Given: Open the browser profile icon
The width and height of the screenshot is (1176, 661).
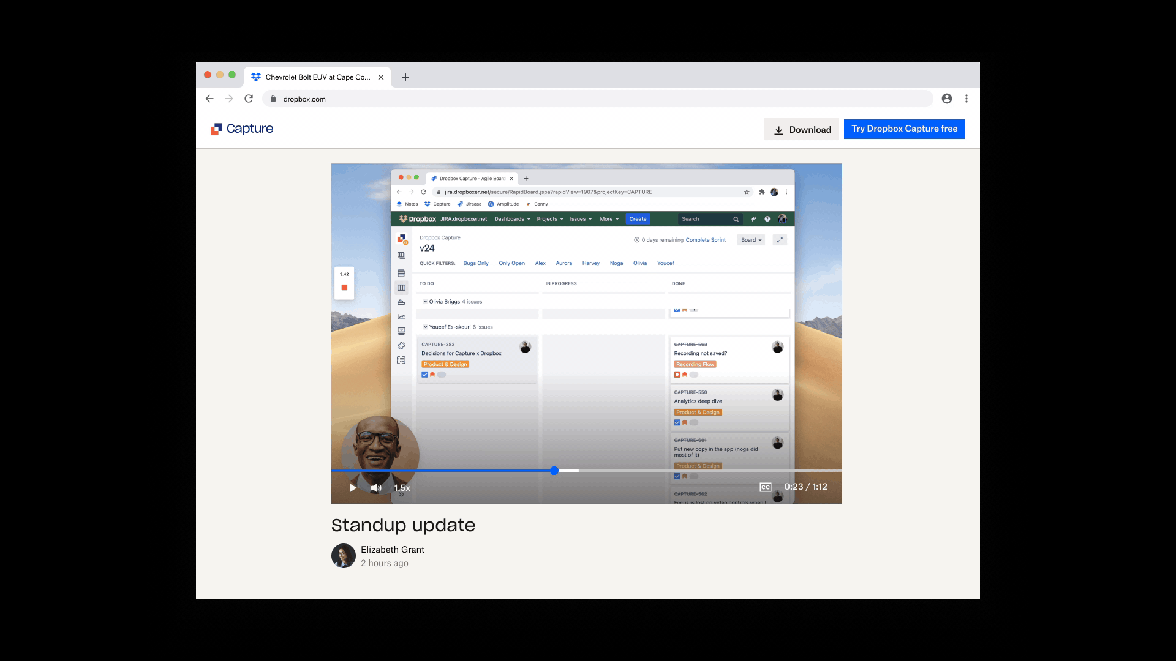Looking at the screenshot, I should 946,99.
